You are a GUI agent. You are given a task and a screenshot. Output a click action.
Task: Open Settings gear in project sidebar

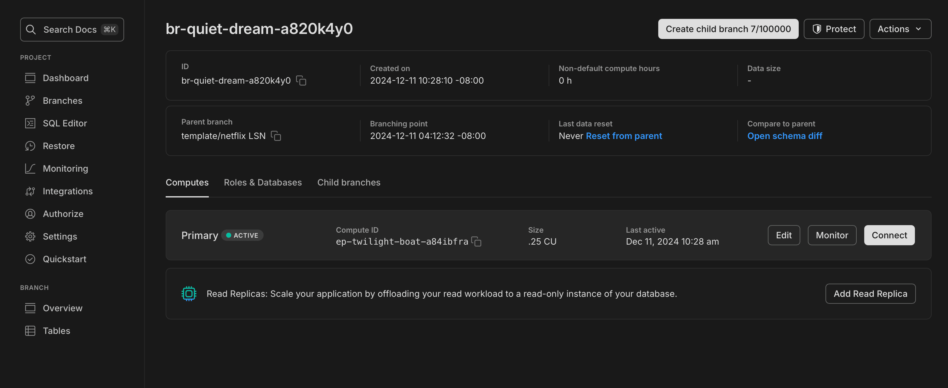tap(30, 237)
